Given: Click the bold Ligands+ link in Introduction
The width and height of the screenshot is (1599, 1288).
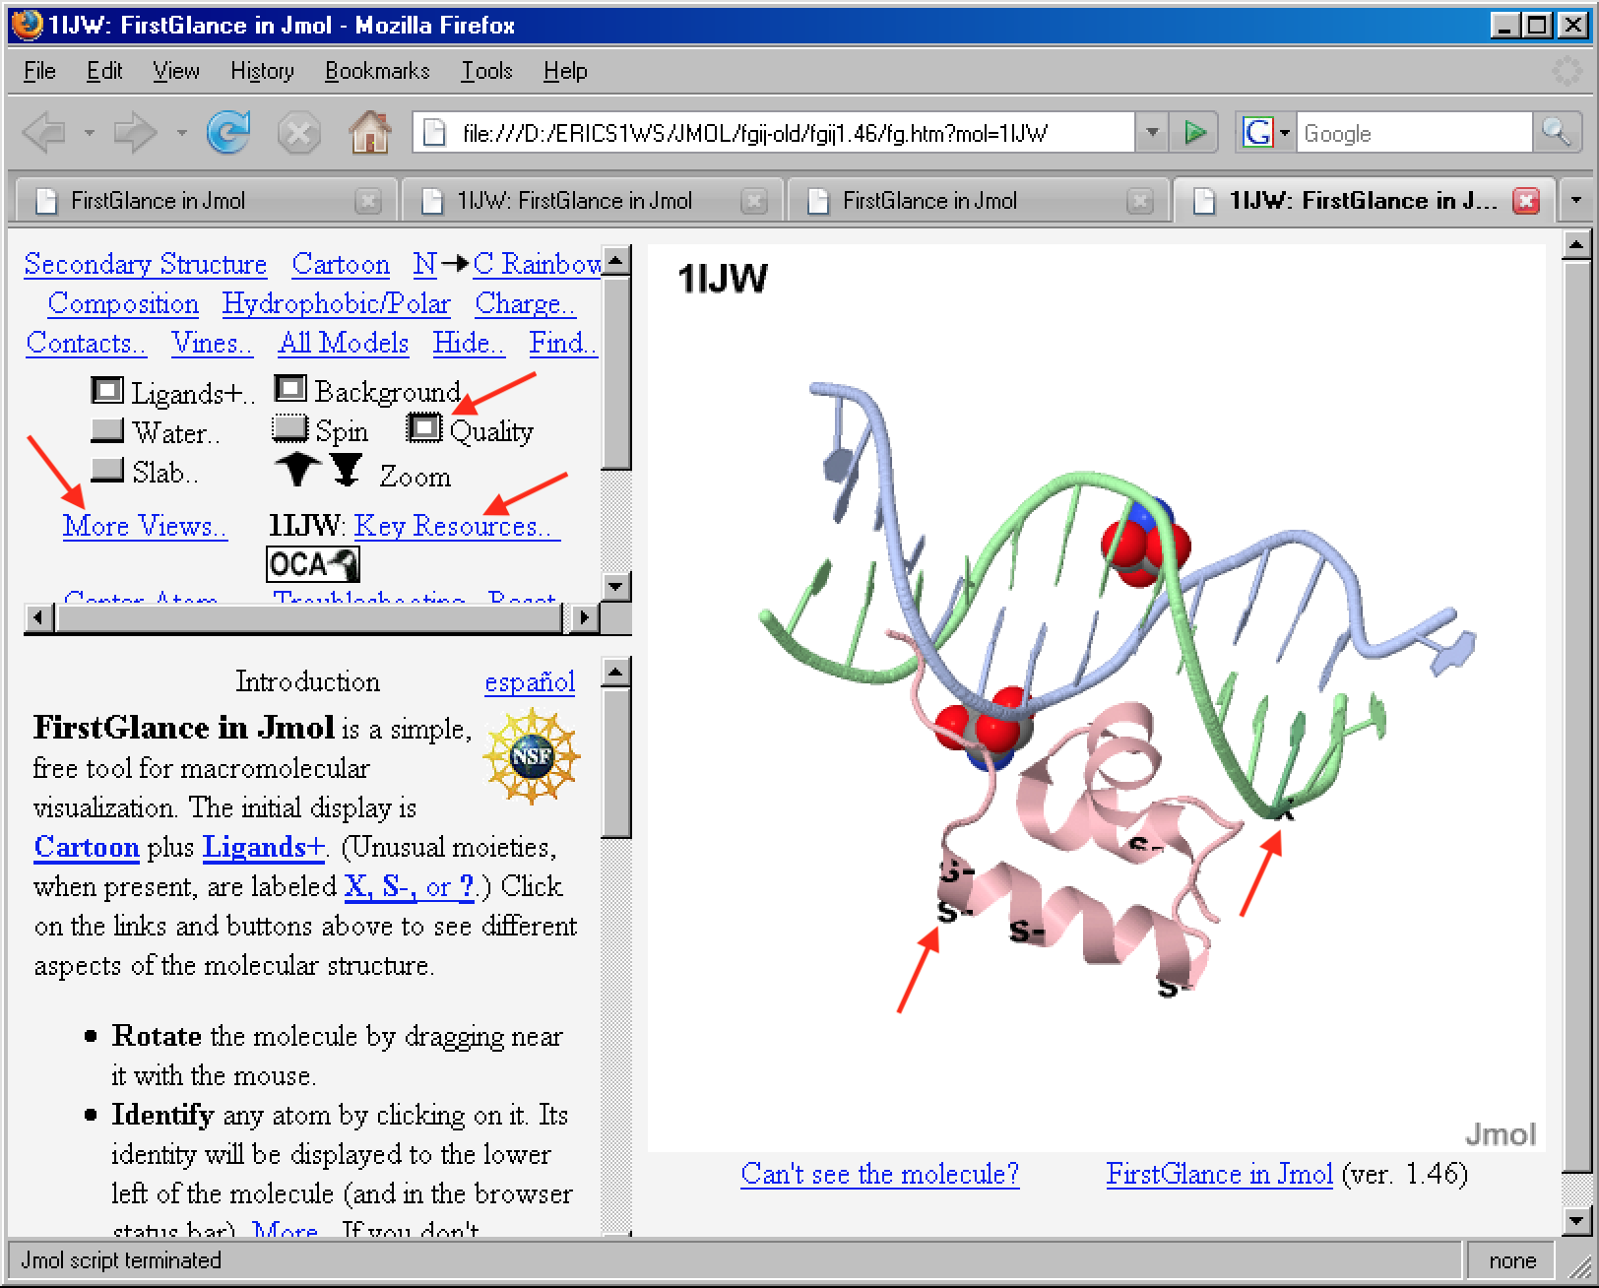Looking at the screenshot, I should coord(263,847).
